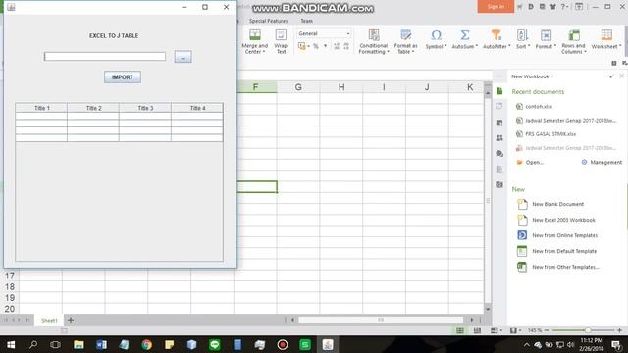Click the orange Sign in button
This screenshot has width=628, height=353.
tap(496, 7)
